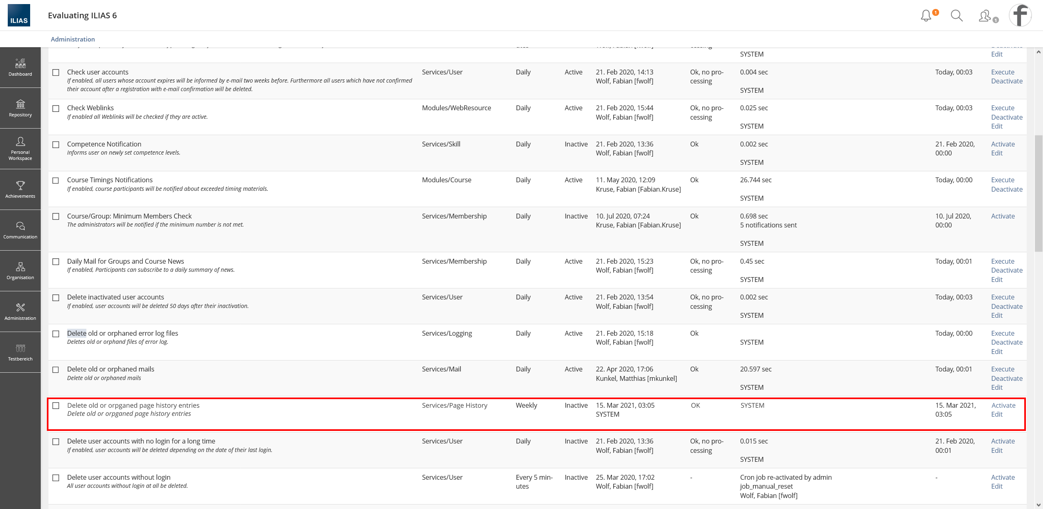Check the Check Weblinks job checkbox

click(56, 109)
